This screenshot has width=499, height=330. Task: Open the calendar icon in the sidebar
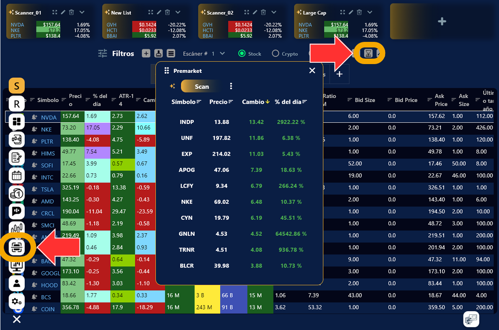pyautogui.click(x=17, y=175)
